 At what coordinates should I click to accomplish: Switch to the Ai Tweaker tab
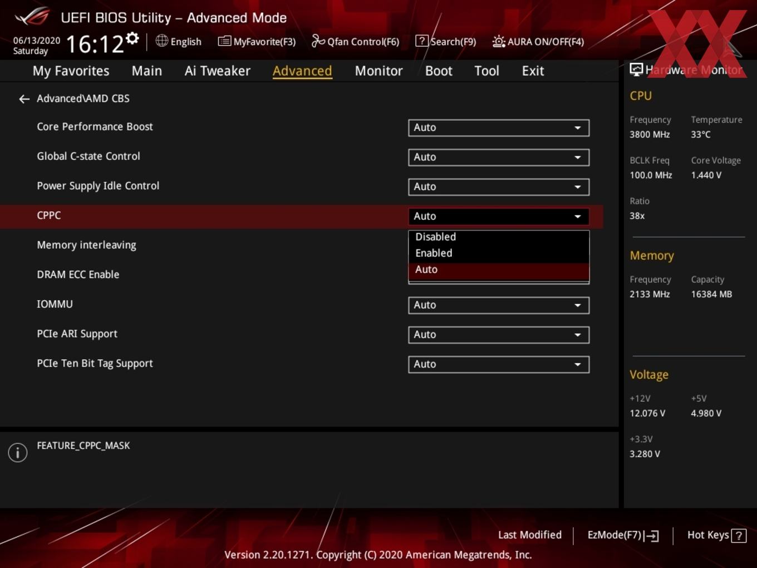(x=218, y=71)
